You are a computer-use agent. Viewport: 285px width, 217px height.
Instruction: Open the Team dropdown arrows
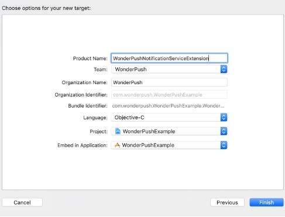point(224,69)
